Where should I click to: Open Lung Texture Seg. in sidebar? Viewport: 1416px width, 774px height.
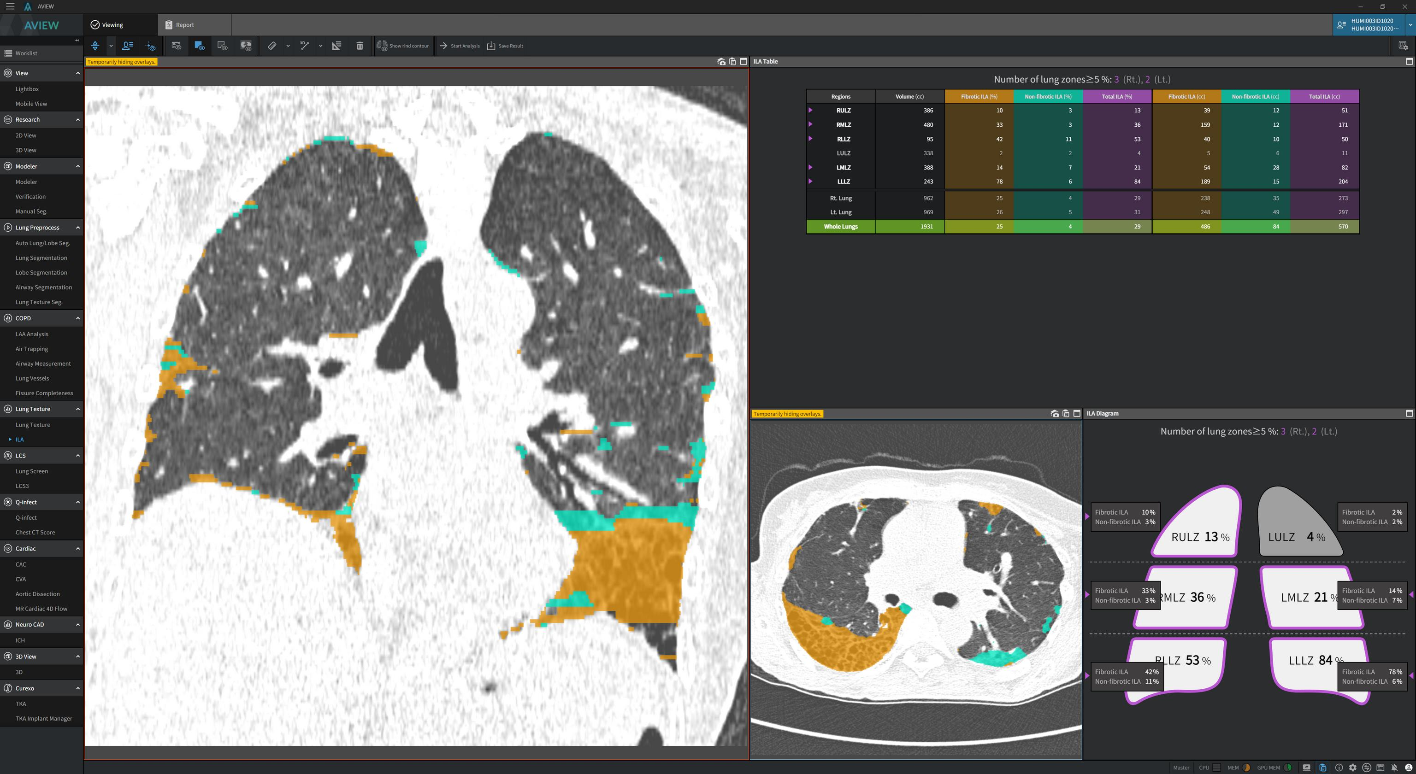39,302
